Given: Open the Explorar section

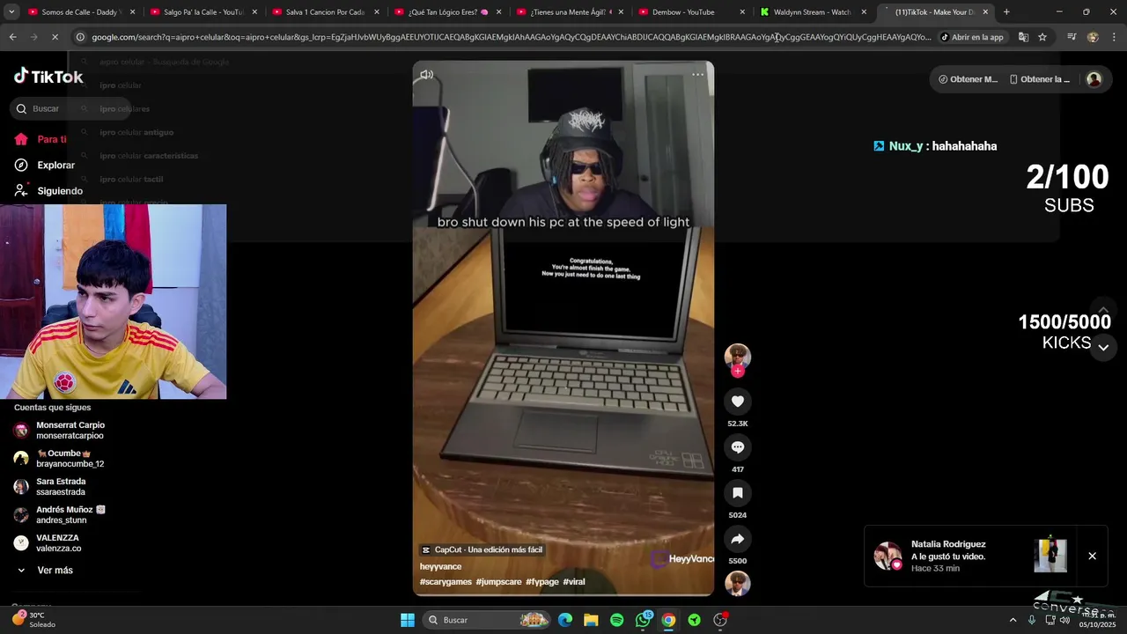Looking at the screenshot, I should click(45, 165).
